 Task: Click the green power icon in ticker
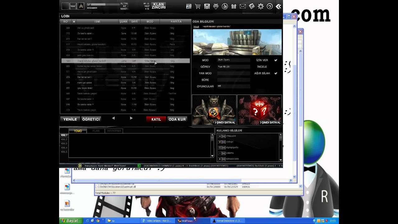tap(139, 166)
